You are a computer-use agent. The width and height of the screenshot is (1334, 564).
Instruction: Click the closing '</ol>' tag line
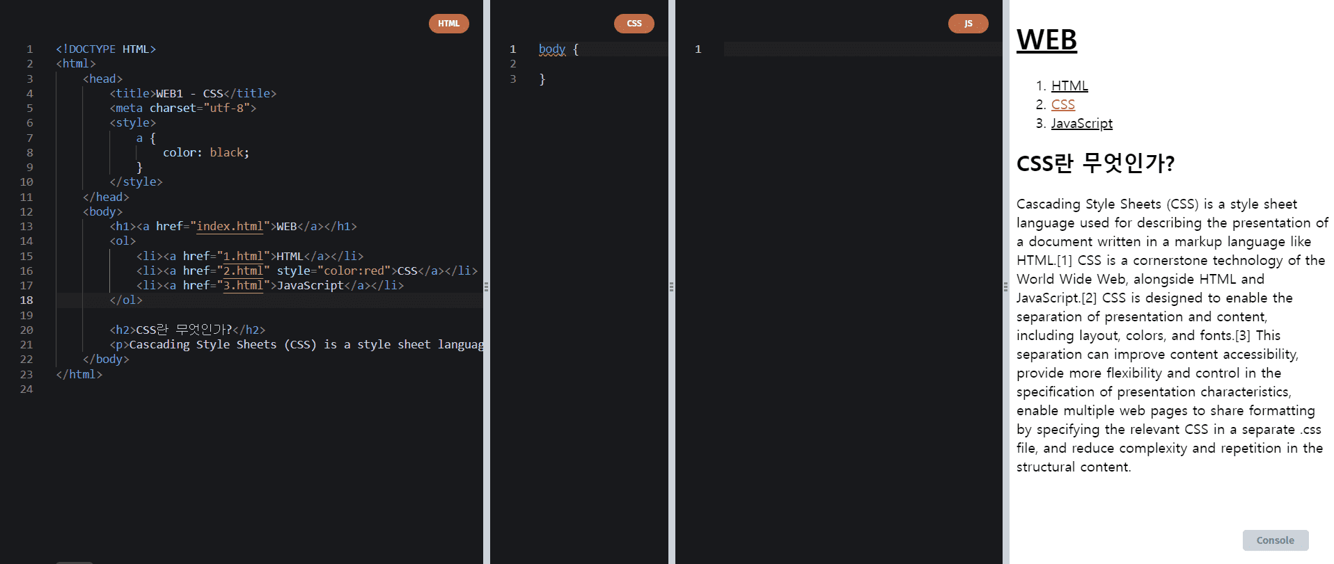(x=126, y=300)
